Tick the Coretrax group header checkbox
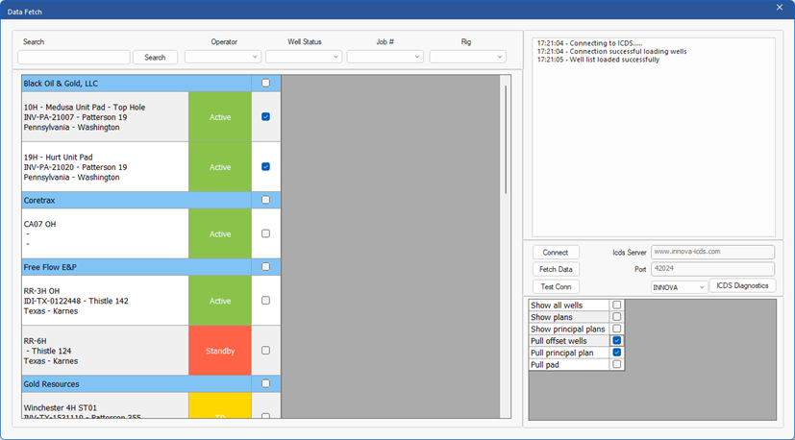795x440 pixels. tap(266, 201)
